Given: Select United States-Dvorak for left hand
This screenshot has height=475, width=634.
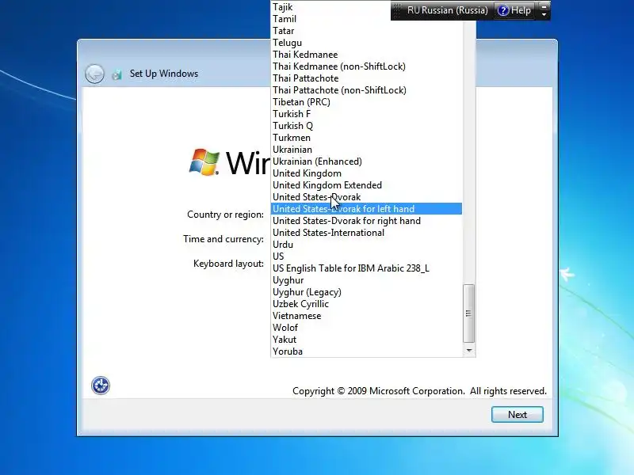Looking at the screenshot, I should coord(366,209).
